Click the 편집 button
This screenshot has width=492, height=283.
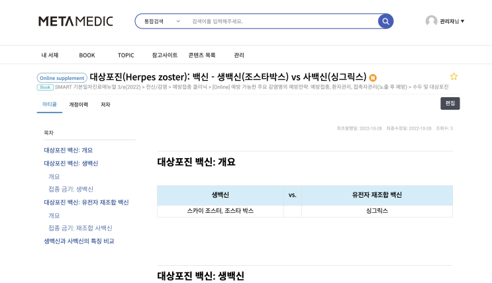point(450,103)
